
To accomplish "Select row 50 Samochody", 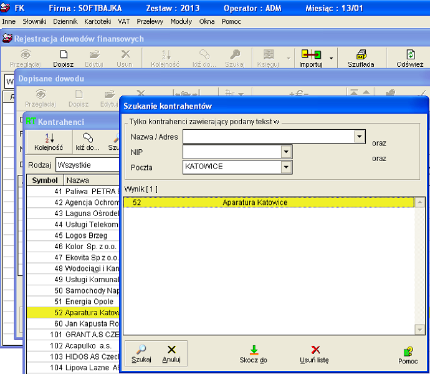I will click(x=73, y=290).
